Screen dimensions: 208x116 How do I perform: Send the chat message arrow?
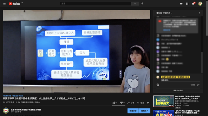198,85
